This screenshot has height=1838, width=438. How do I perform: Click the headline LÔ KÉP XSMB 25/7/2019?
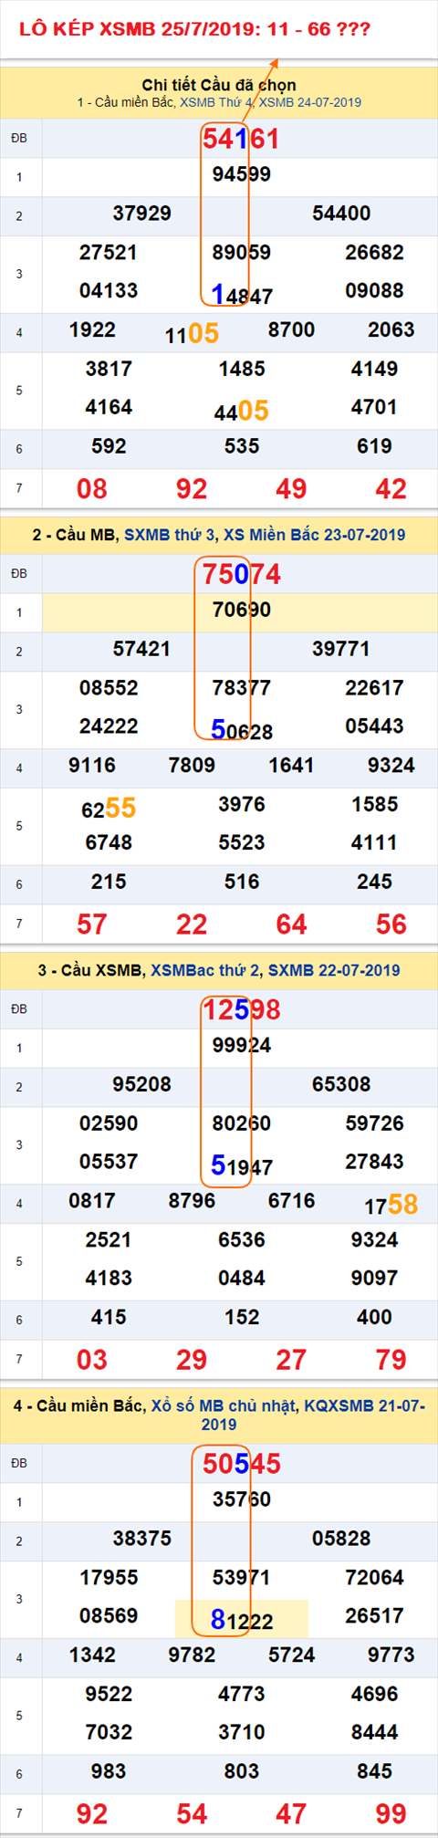click(194, 29)
